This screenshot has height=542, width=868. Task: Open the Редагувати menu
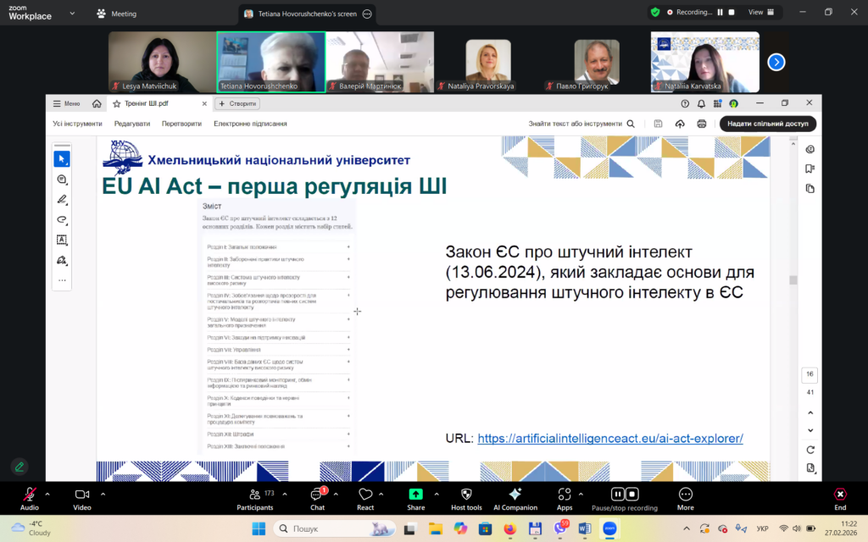pos(132,124)
